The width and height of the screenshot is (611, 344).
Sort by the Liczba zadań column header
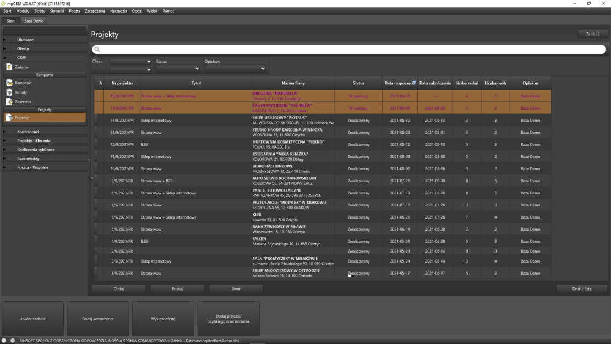467,83
